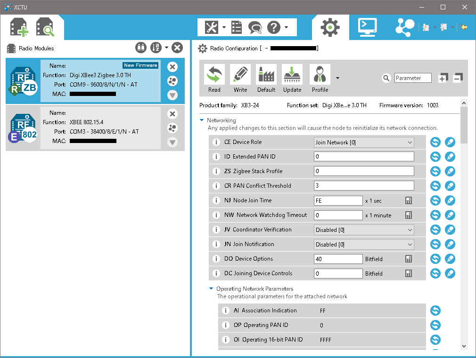Write the CE Device Role value

tap(450, 142)
